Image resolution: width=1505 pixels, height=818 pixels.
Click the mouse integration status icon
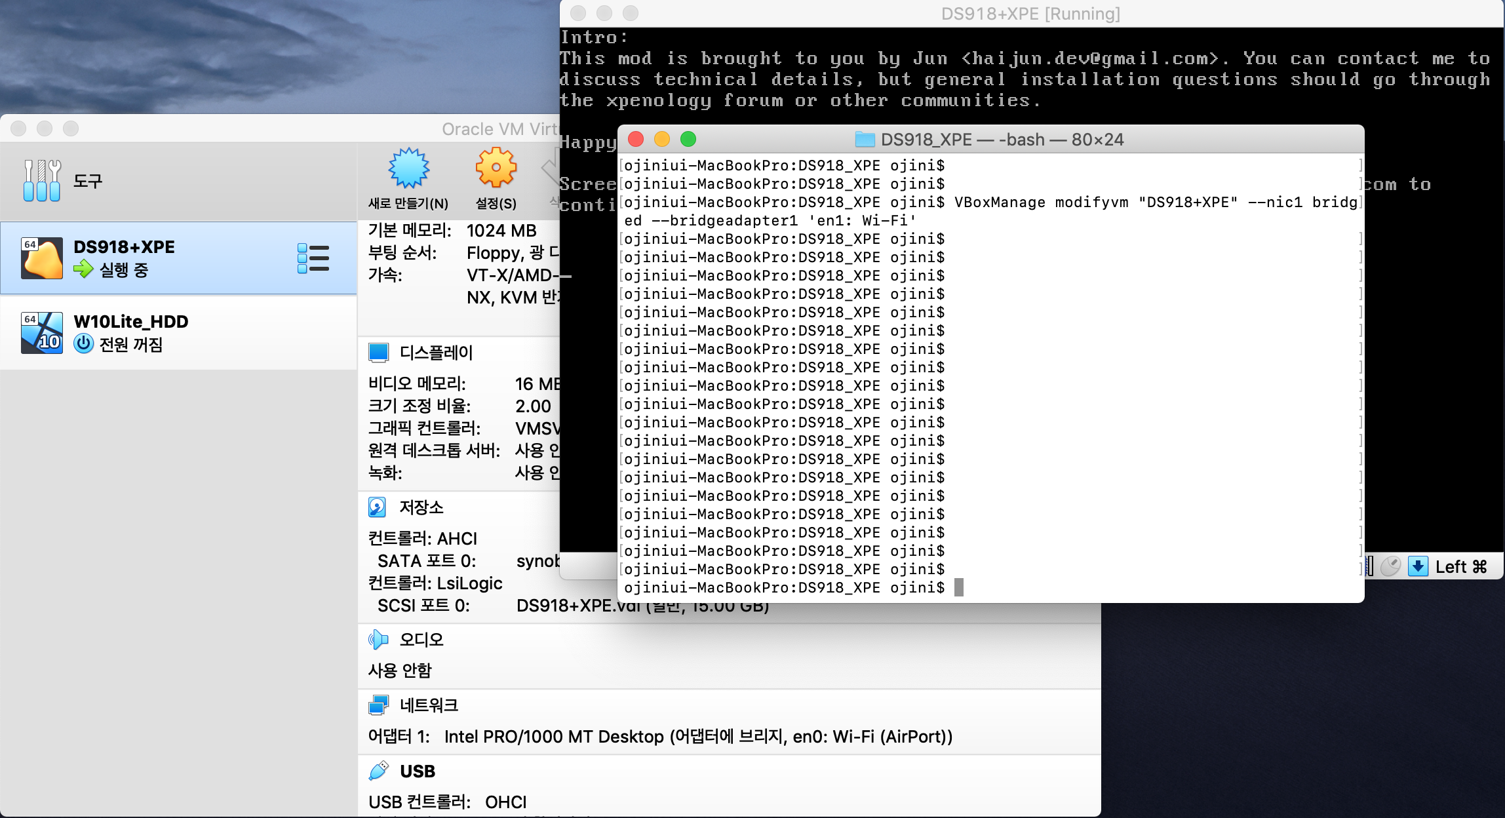(1390, 566)
